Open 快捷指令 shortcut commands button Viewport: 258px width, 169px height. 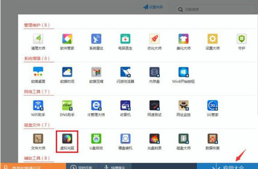click(115, 166)
